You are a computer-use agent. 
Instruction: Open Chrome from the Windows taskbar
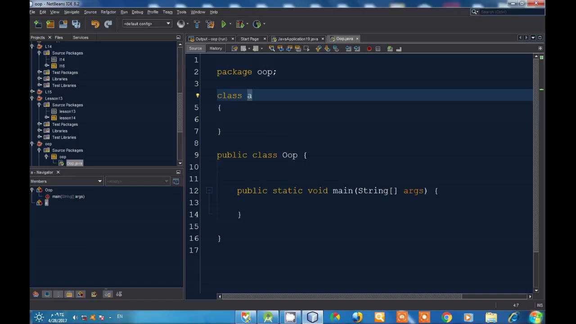click(446, 318)
